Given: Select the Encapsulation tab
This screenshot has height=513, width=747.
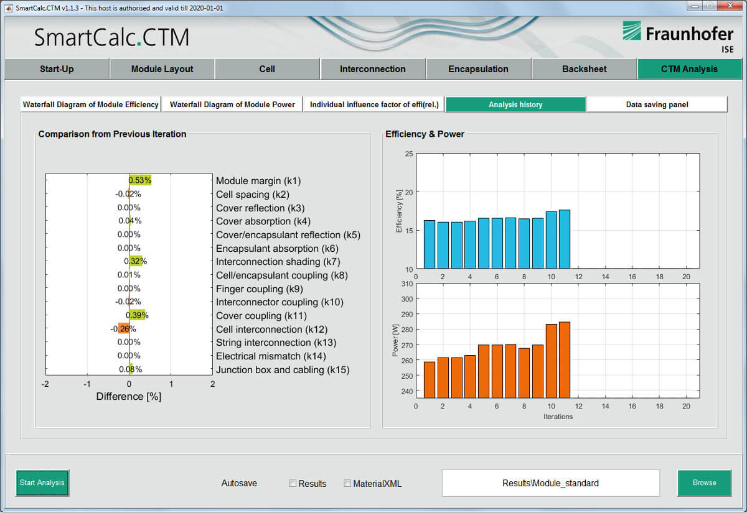Looking at the screenshot, I should click(478, 69).
